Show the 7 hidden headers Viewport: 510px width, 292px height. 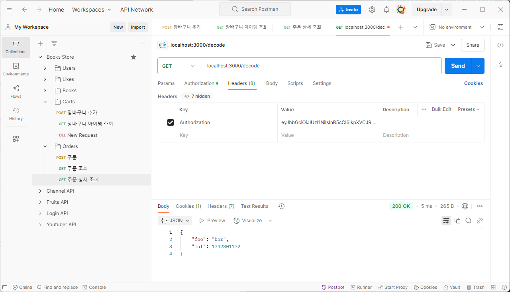pyautogui.click(x=197, y=96)
